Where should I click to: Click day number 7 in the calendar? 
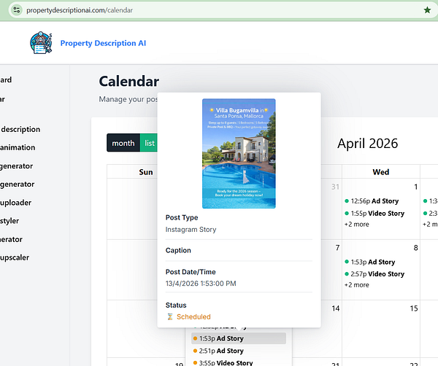tap(337, 248)
